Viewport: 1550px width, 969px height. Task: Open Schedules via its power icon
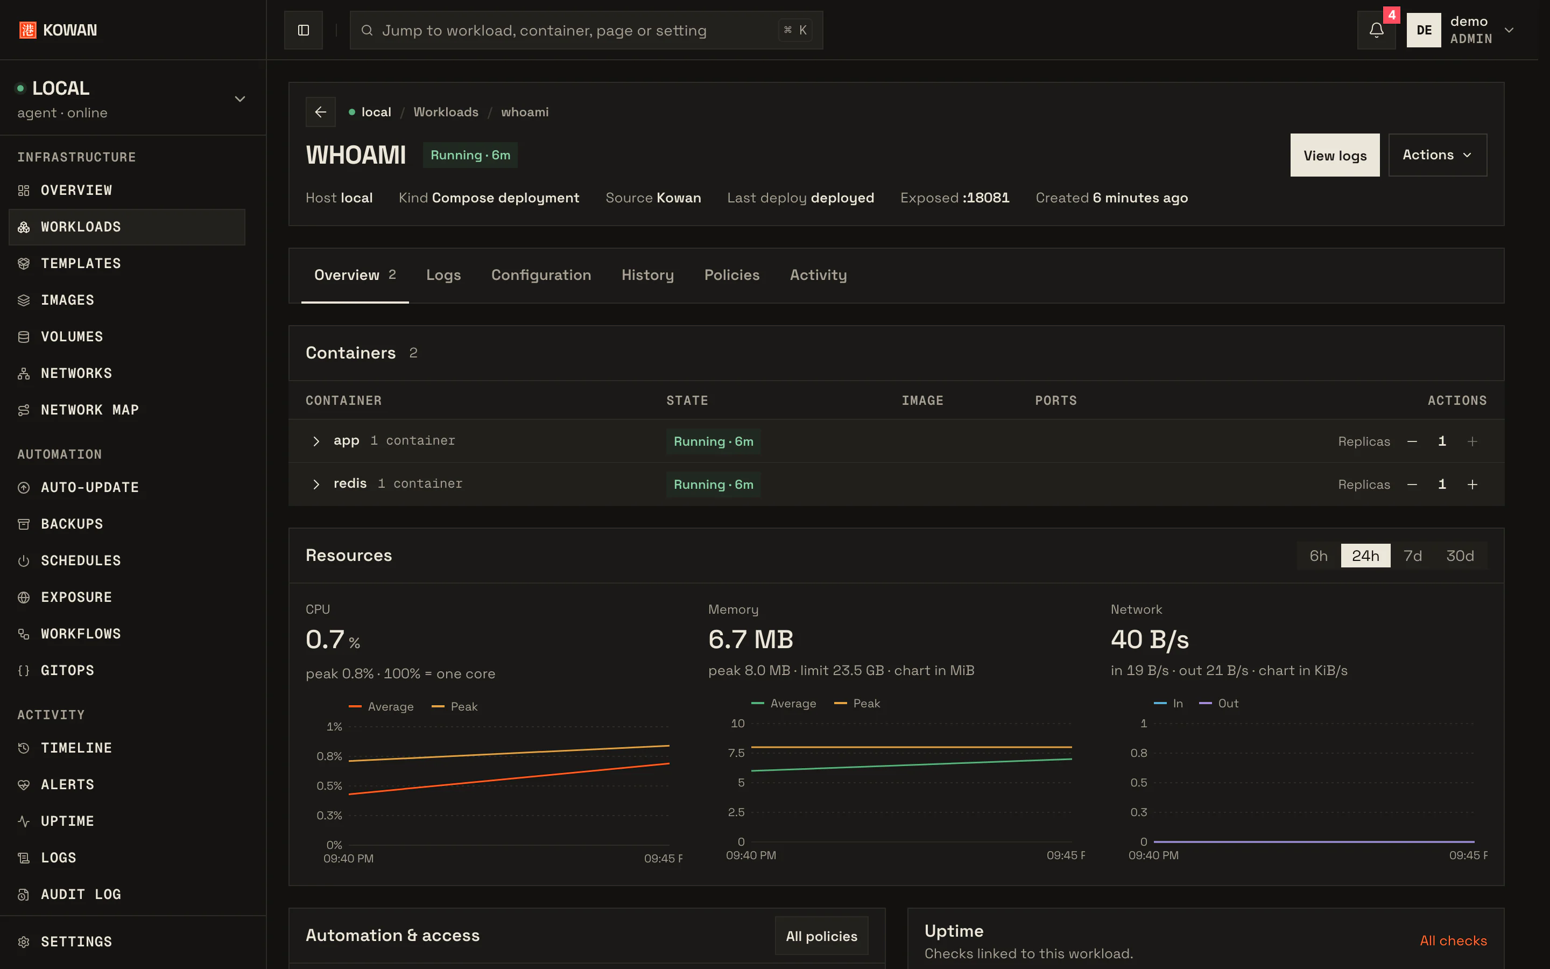click(x=24, y=560)
